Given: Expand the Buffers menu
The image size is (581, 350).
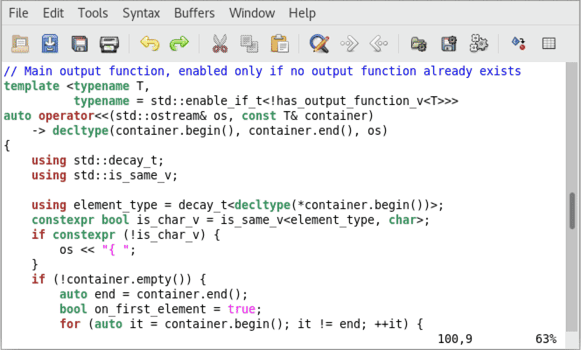Looking at the screenshot, I should tap(194, 13).
